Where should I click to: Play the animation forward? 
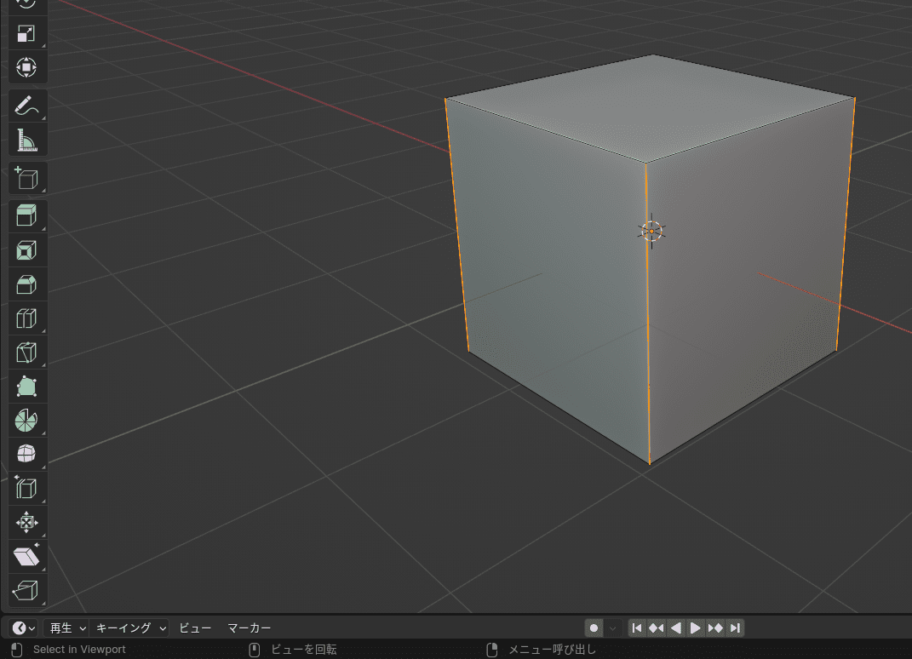coord(695,627)
